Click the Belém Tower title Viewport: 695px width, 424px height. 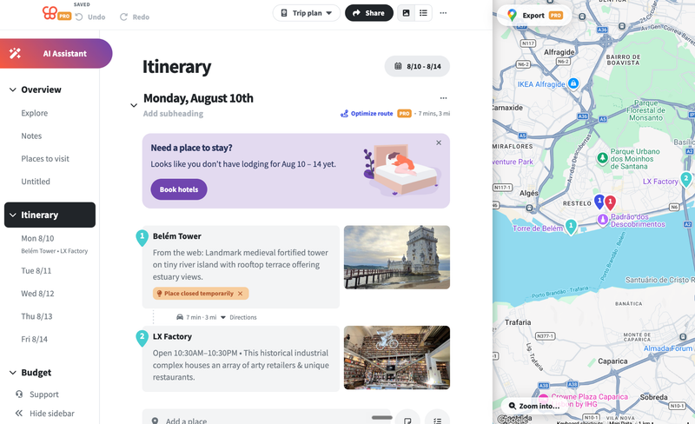pos(177,236)
